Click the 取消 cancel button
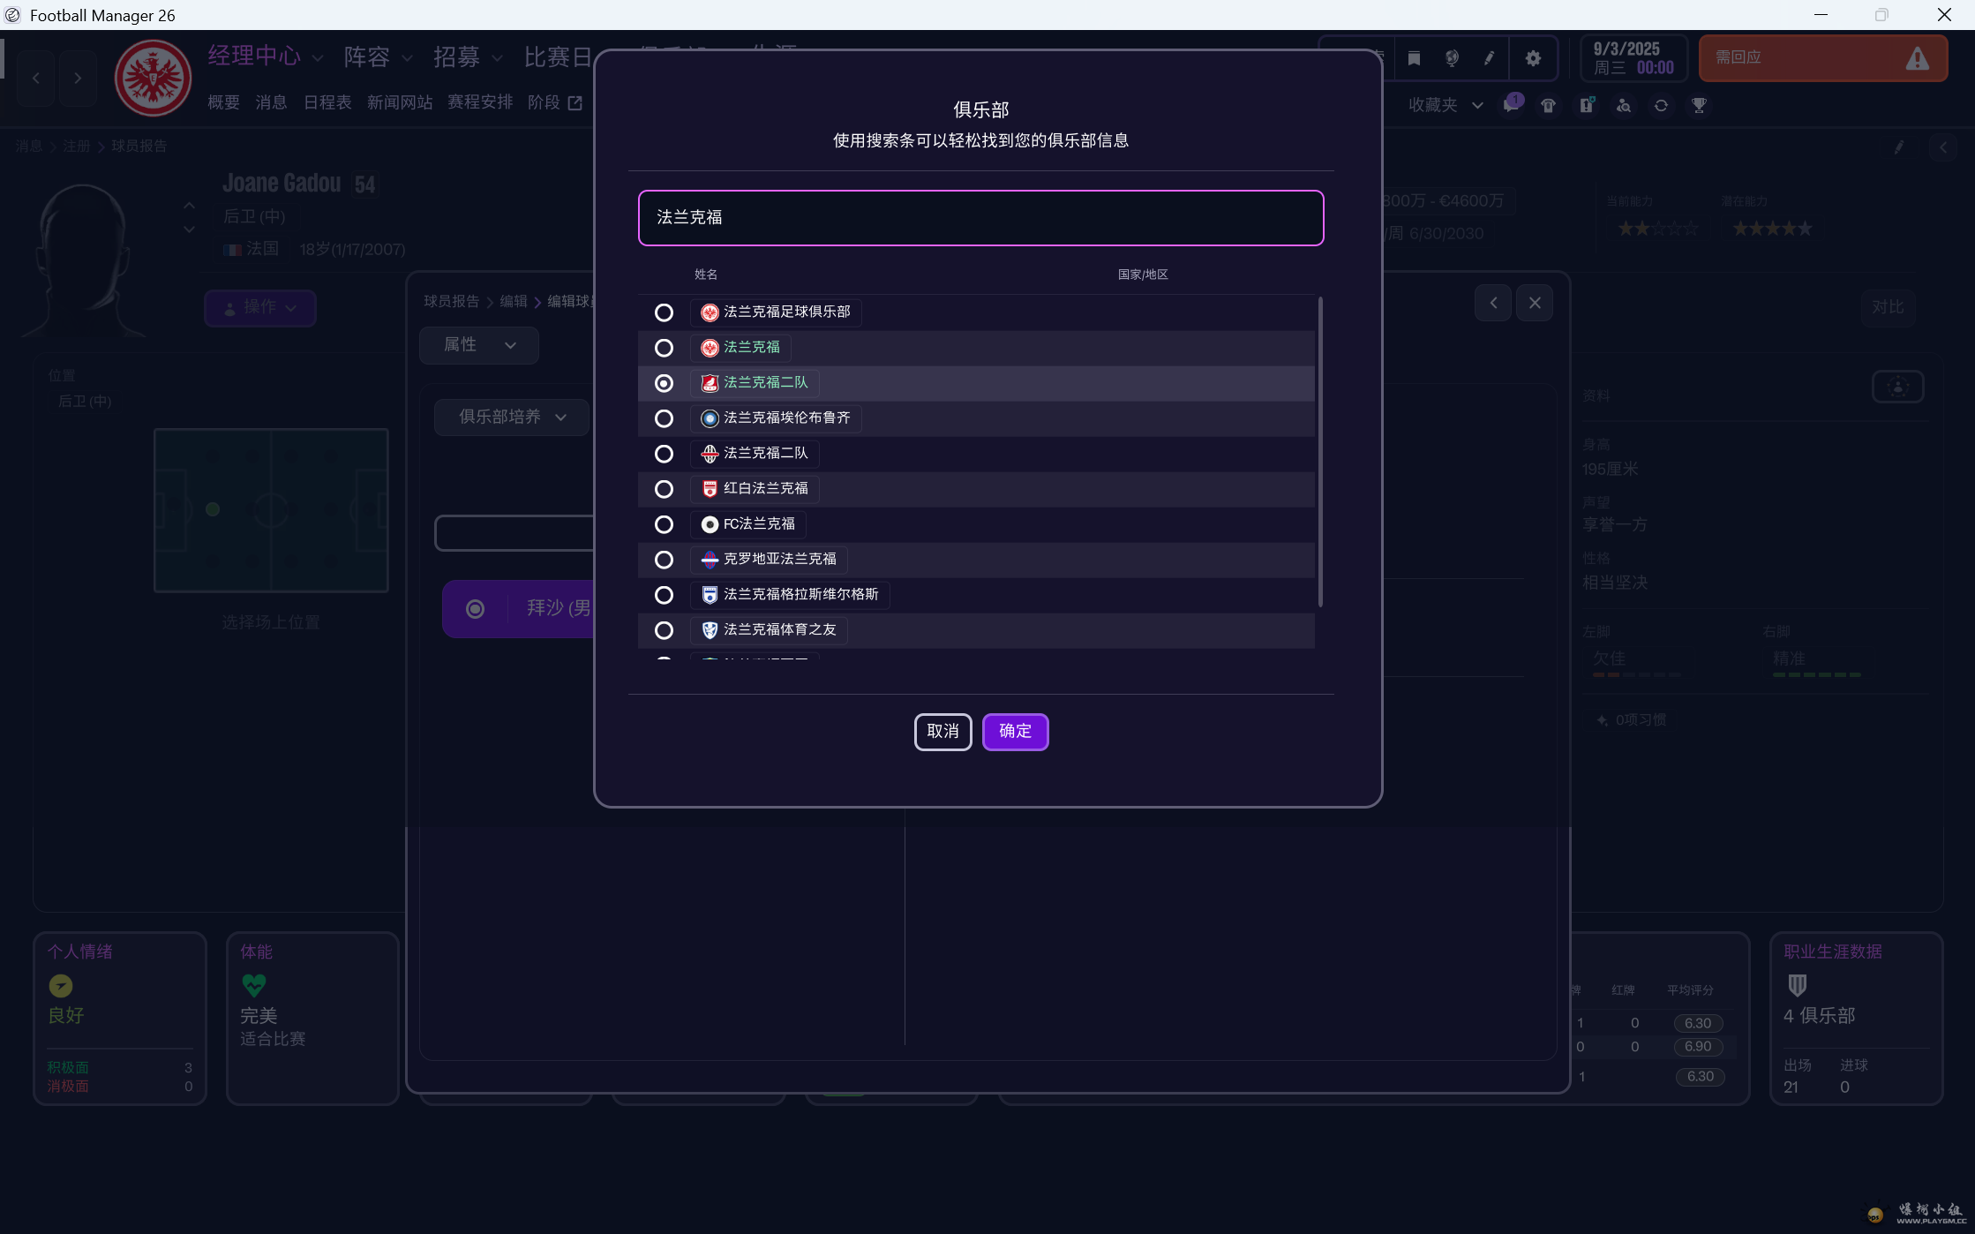1975x1234 pixels. pyautogui.click(x=942, y=732)
